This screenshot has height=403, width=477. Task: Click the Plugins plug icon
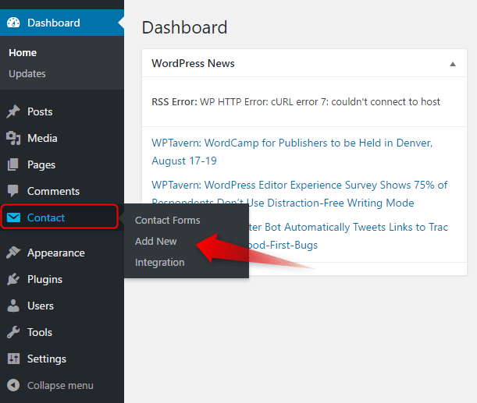(13, 279)
